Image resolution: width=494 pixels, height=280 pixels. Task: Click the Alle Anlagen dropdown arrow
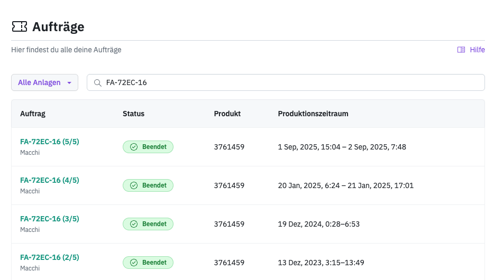point(69,83)
